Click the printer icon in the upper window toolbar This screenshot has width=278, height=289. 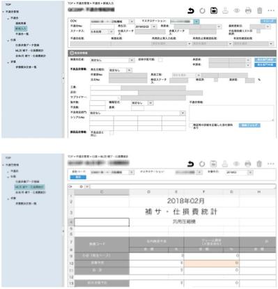pos(248,10)
